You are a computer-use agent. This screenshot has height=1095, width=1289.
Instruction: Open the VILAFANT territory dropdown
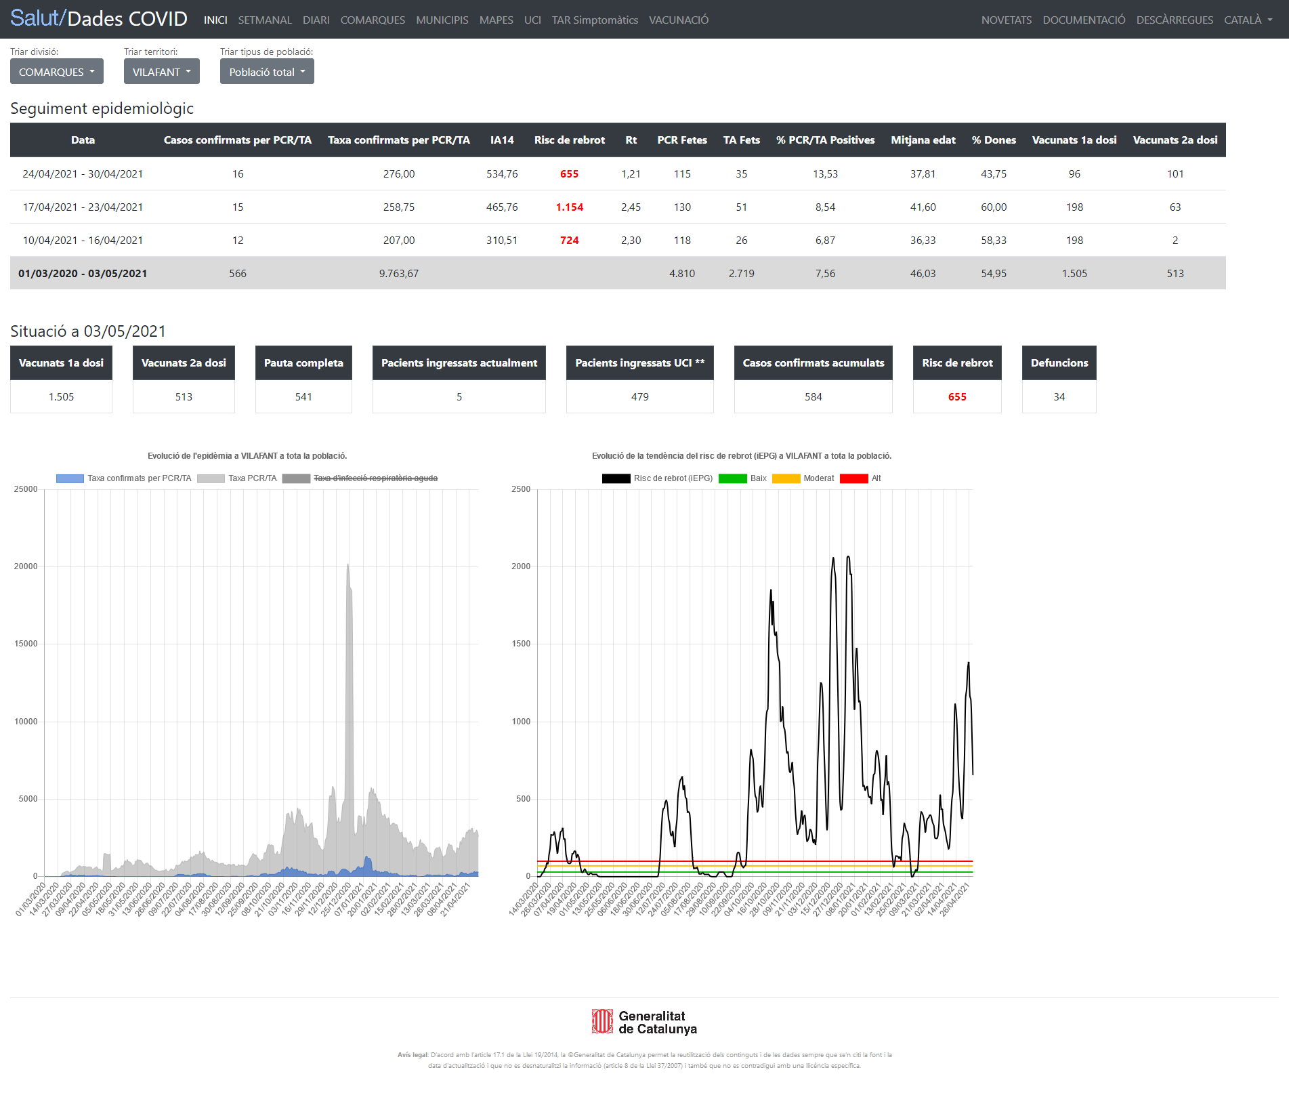pos(162,72)
